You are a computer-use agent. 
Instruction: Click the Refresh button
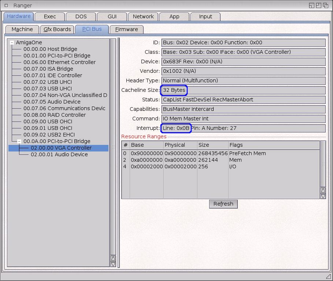point(223,204)
